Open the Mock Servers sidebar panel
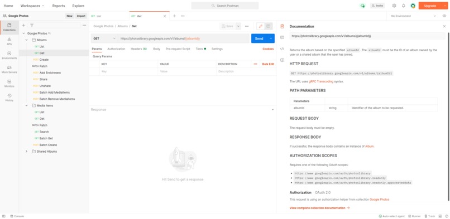 pos(9,70)
